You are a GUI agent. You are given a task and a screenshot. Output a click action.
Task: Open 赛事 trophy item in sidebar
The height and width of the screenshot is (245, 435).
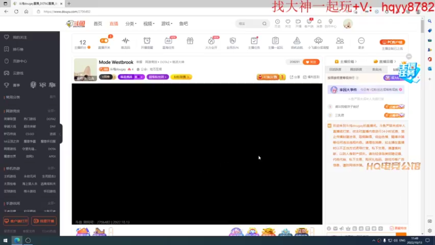(12, 85)
